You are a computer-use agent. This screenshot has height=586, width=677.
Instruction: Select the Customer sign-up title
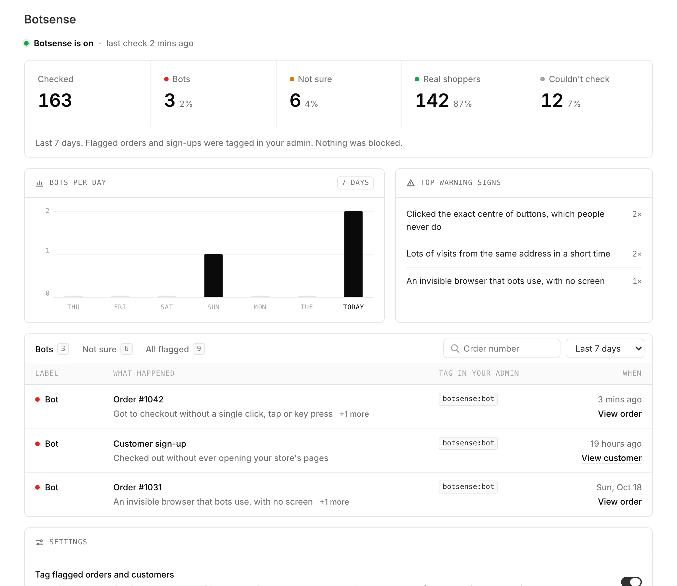pyautogui.click(x=150, y=444)
